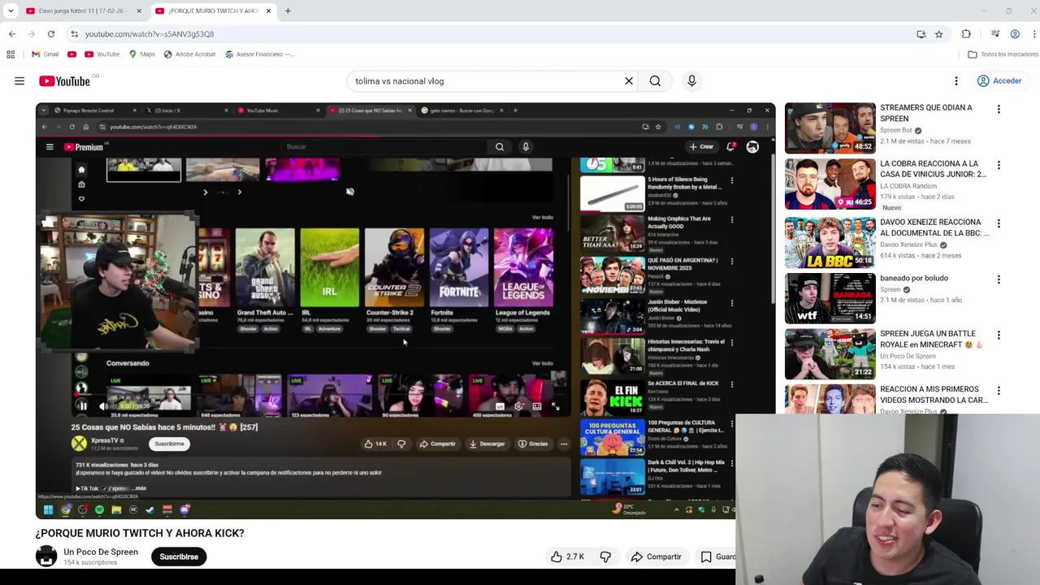The width and height of the screenshot is (1040, 585).
Task: Open the media controls icon
Action: pyautogui.click(x=995, y=34)
